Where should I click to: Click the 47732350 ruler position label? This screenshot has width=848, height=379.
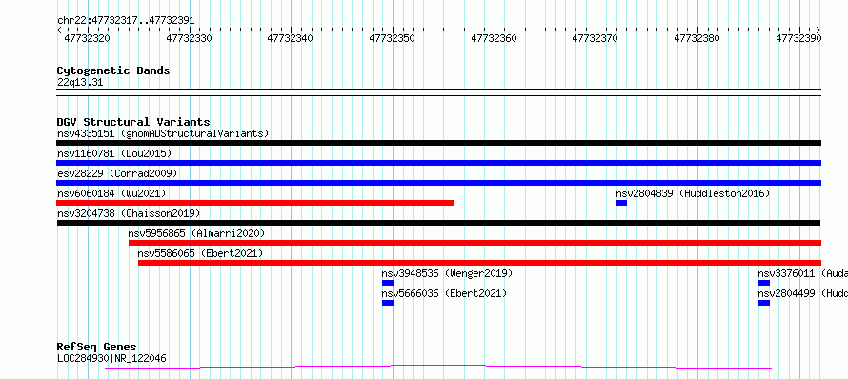(x=392, y=38)
